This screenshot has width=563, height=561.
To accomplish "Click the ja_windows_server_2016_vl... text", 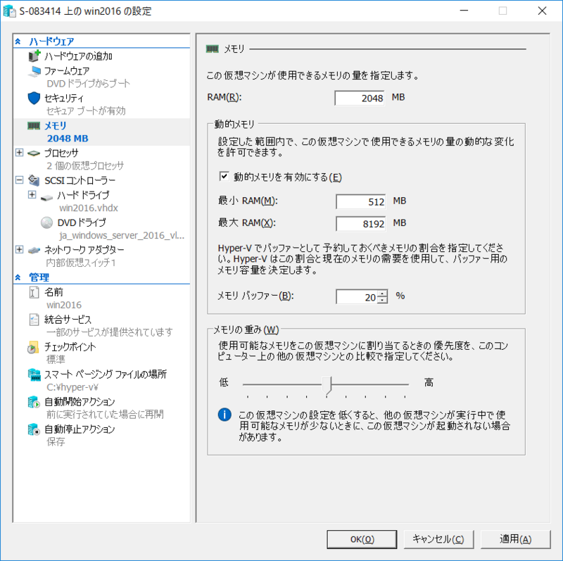I will point(122,235).
